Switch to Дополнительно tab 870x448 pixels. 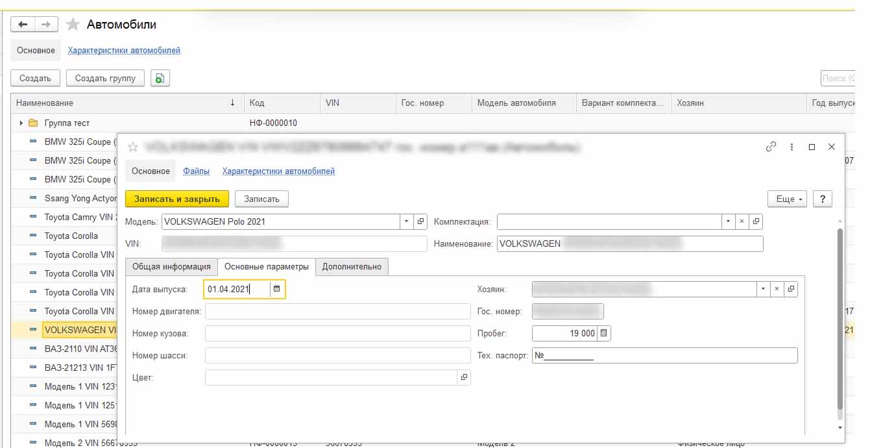tap(352, 267)
